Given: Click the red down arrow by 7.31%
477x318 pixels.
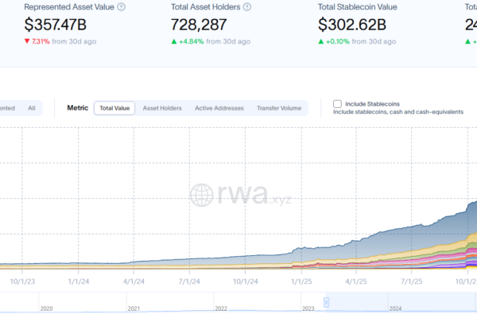Looking at the screenshot, I should click(x=28, y=41).
